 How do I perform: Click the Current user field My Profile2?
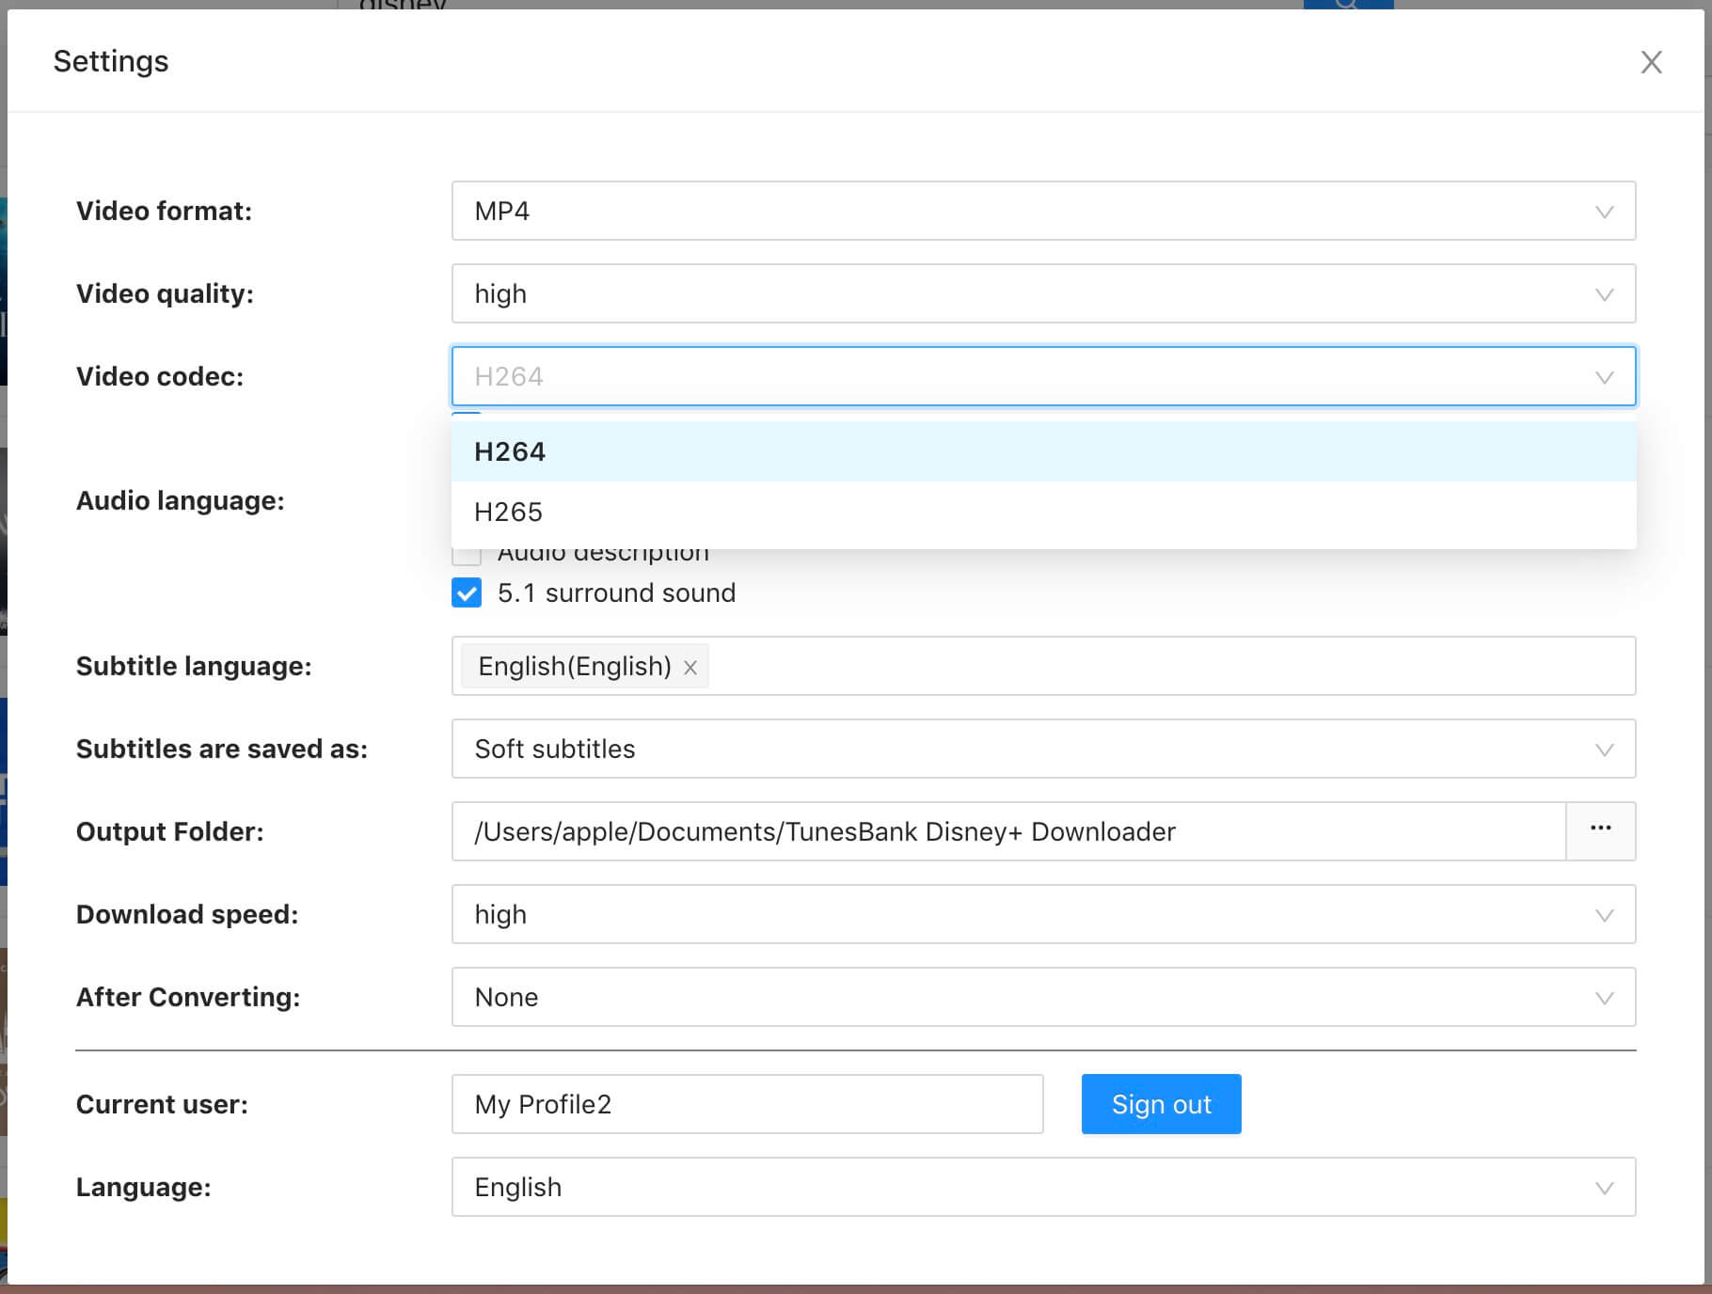coord(747,1104)
